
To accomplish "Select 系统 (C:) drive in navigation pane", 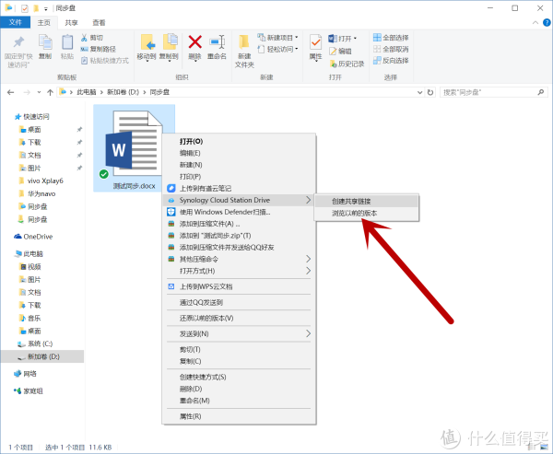I will pos(36,343).
